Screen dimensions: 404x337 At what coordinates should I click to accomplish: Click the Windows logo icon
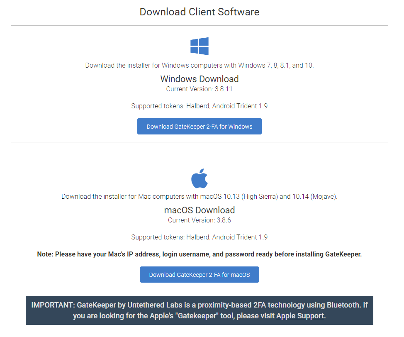click(200, 46)
